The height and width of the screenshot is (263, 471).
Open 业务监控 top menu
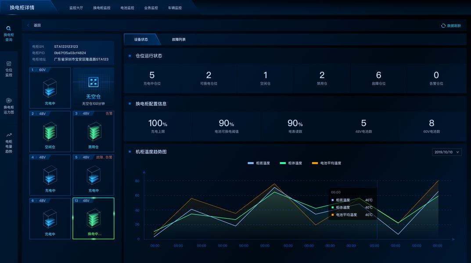[x=151, y=8]
